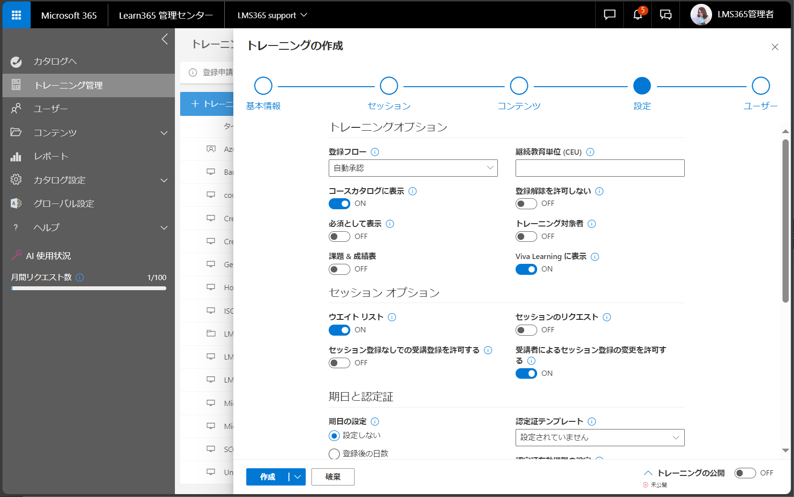Show info tooltip for 認定証テンプレート
The image size is (794, 497).
(x=592, y=421)
